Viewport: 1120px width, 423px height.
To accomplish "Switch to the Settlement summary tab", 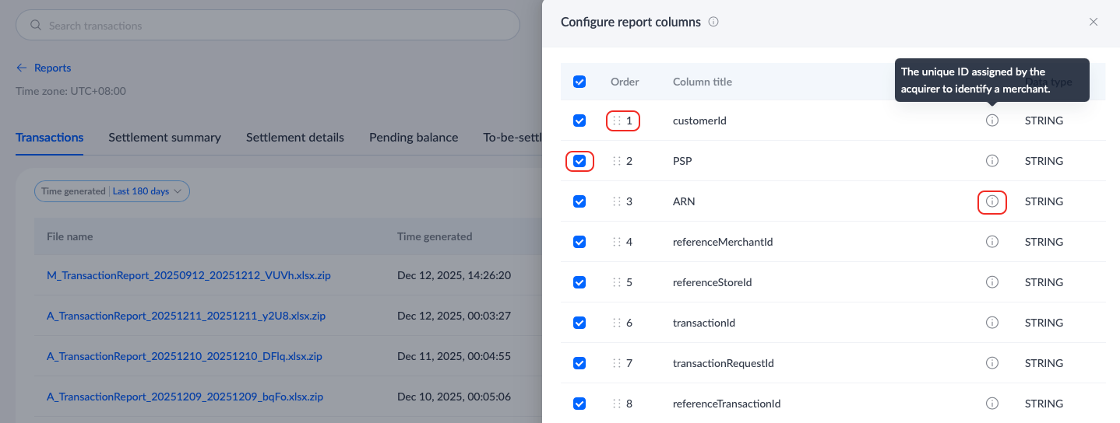I will (164, 138).
